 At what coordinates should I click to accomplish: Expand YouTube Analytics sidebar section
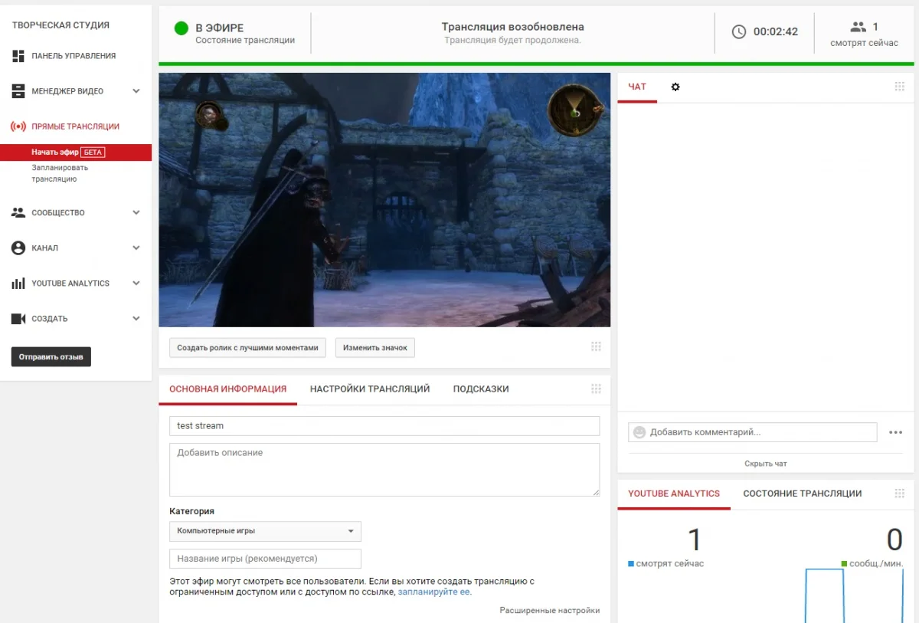(136, 284)
